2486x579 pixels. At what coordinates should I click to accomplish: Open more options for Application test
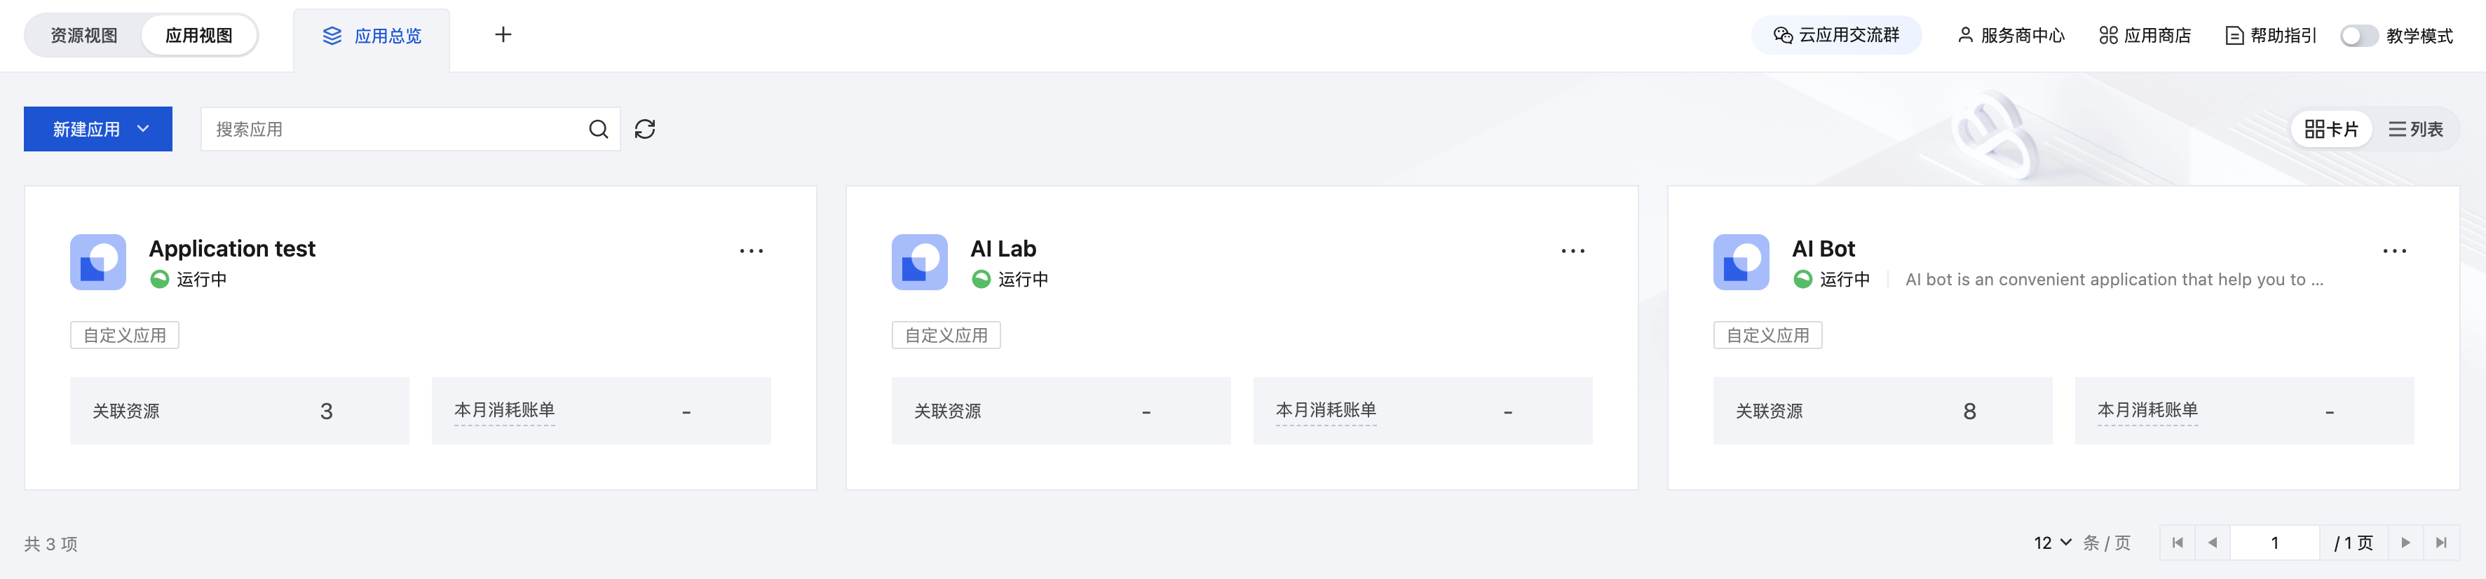click(x=751, y=251)
